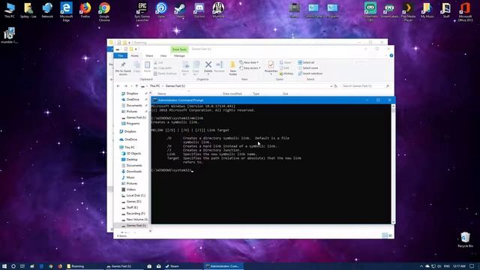Click the Cortana search circle on taskbar
Screen dimensions: 480x270
coord(13,266)
